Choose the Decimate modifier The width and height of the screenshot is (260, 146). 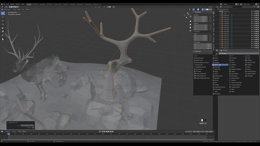click(218, 67)
